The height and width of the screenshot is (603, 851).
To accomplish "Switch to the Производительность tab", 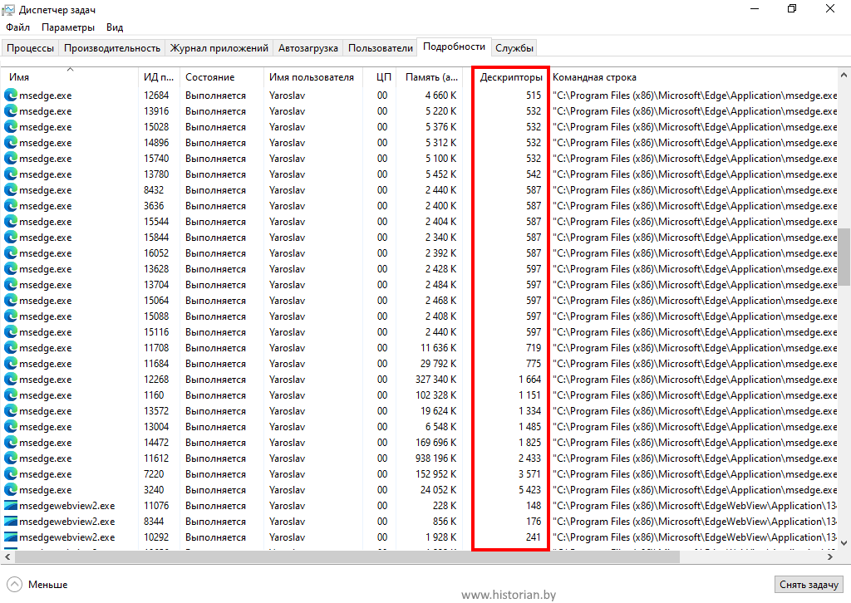I will pyautogui.click(x=112, y=47).
